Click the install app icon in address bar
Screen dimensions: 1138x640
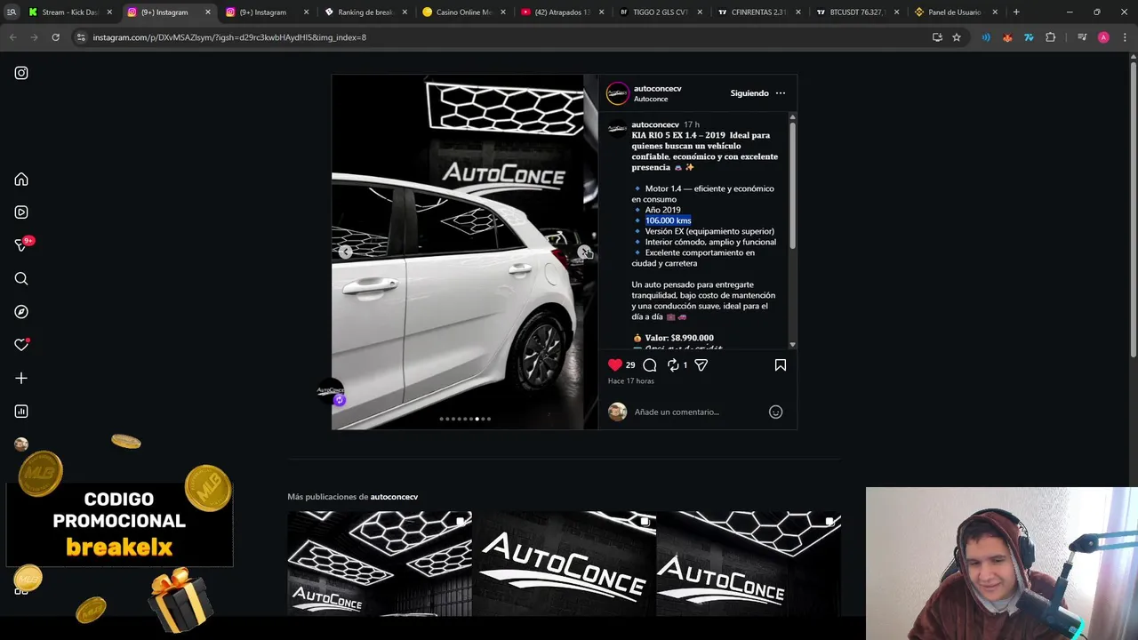tap(937, 37)
